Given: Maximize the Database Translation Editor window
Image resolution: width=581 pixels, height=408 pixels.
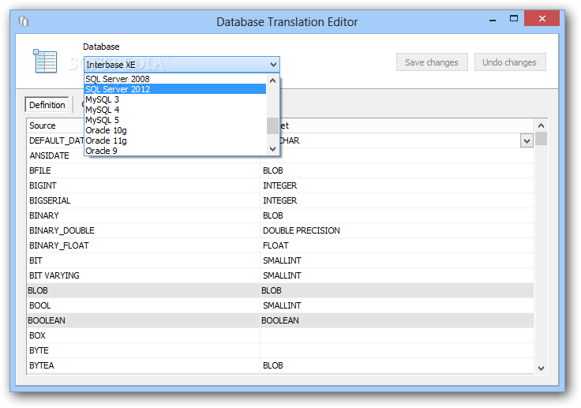Looking at the screenshot, I should pos(514,18).
